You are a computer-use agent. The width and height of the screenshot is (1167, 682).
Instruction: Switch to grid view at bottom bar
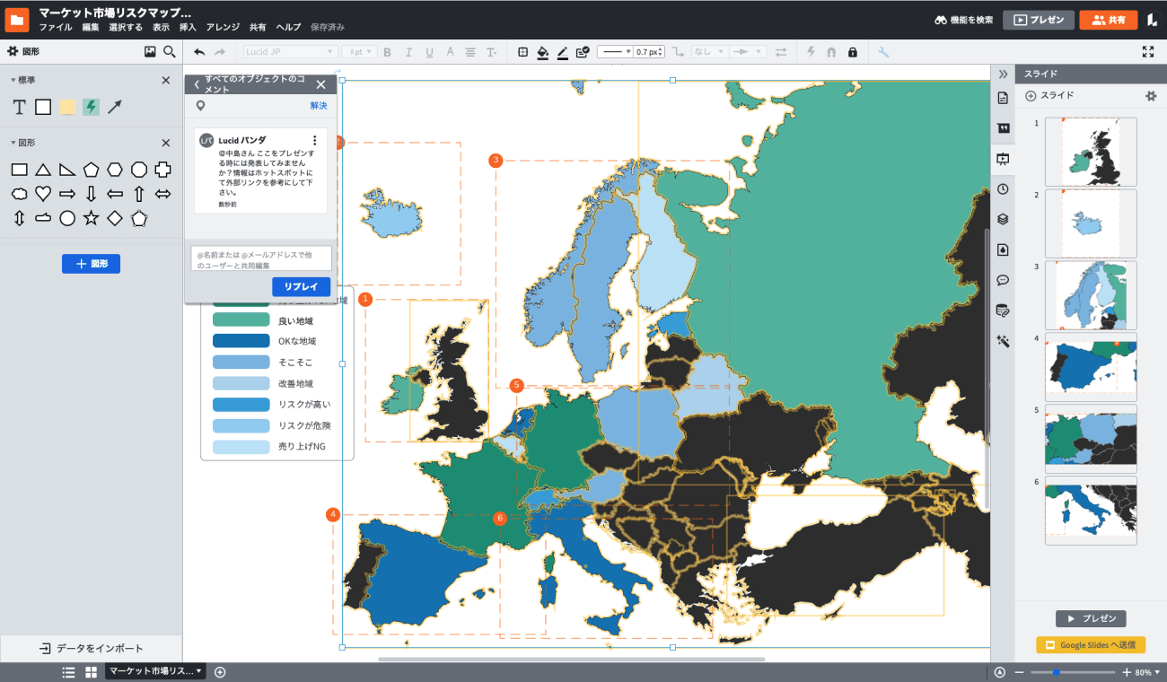click(91, 672)
